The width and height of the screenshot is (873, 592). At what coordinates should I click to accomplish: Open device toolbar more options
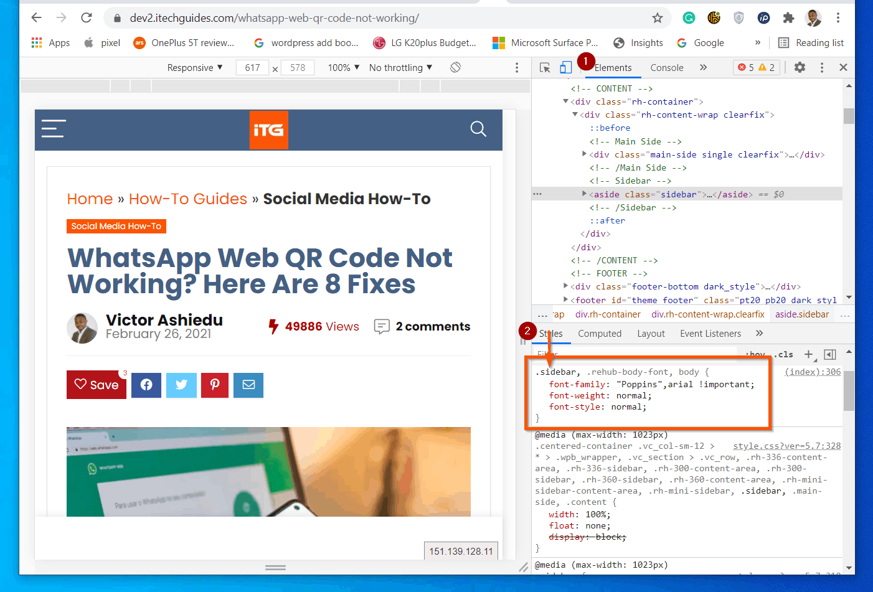[517, 67]
